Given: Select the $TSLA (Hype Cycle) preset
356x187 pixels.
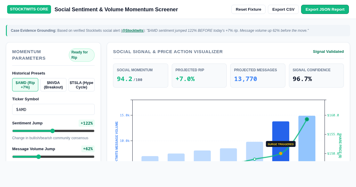Looking at the screenshot, I should tap(82, 85).
